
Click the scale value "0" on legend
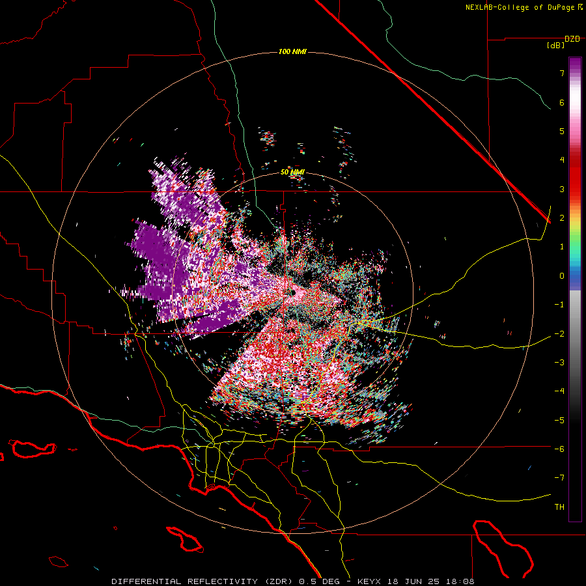(x=562, y=276)
